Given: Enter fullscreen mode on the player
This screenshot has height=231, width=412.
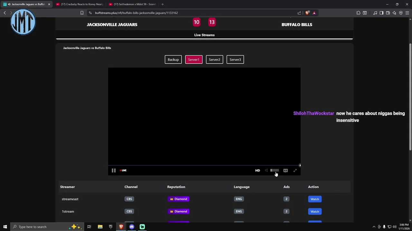Looking at the screenshot, I should pyautogui.click(x=295, y=170).
